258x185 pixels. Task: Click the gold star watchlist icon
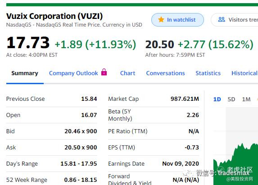pyautogui.click(x=161, y=19)
